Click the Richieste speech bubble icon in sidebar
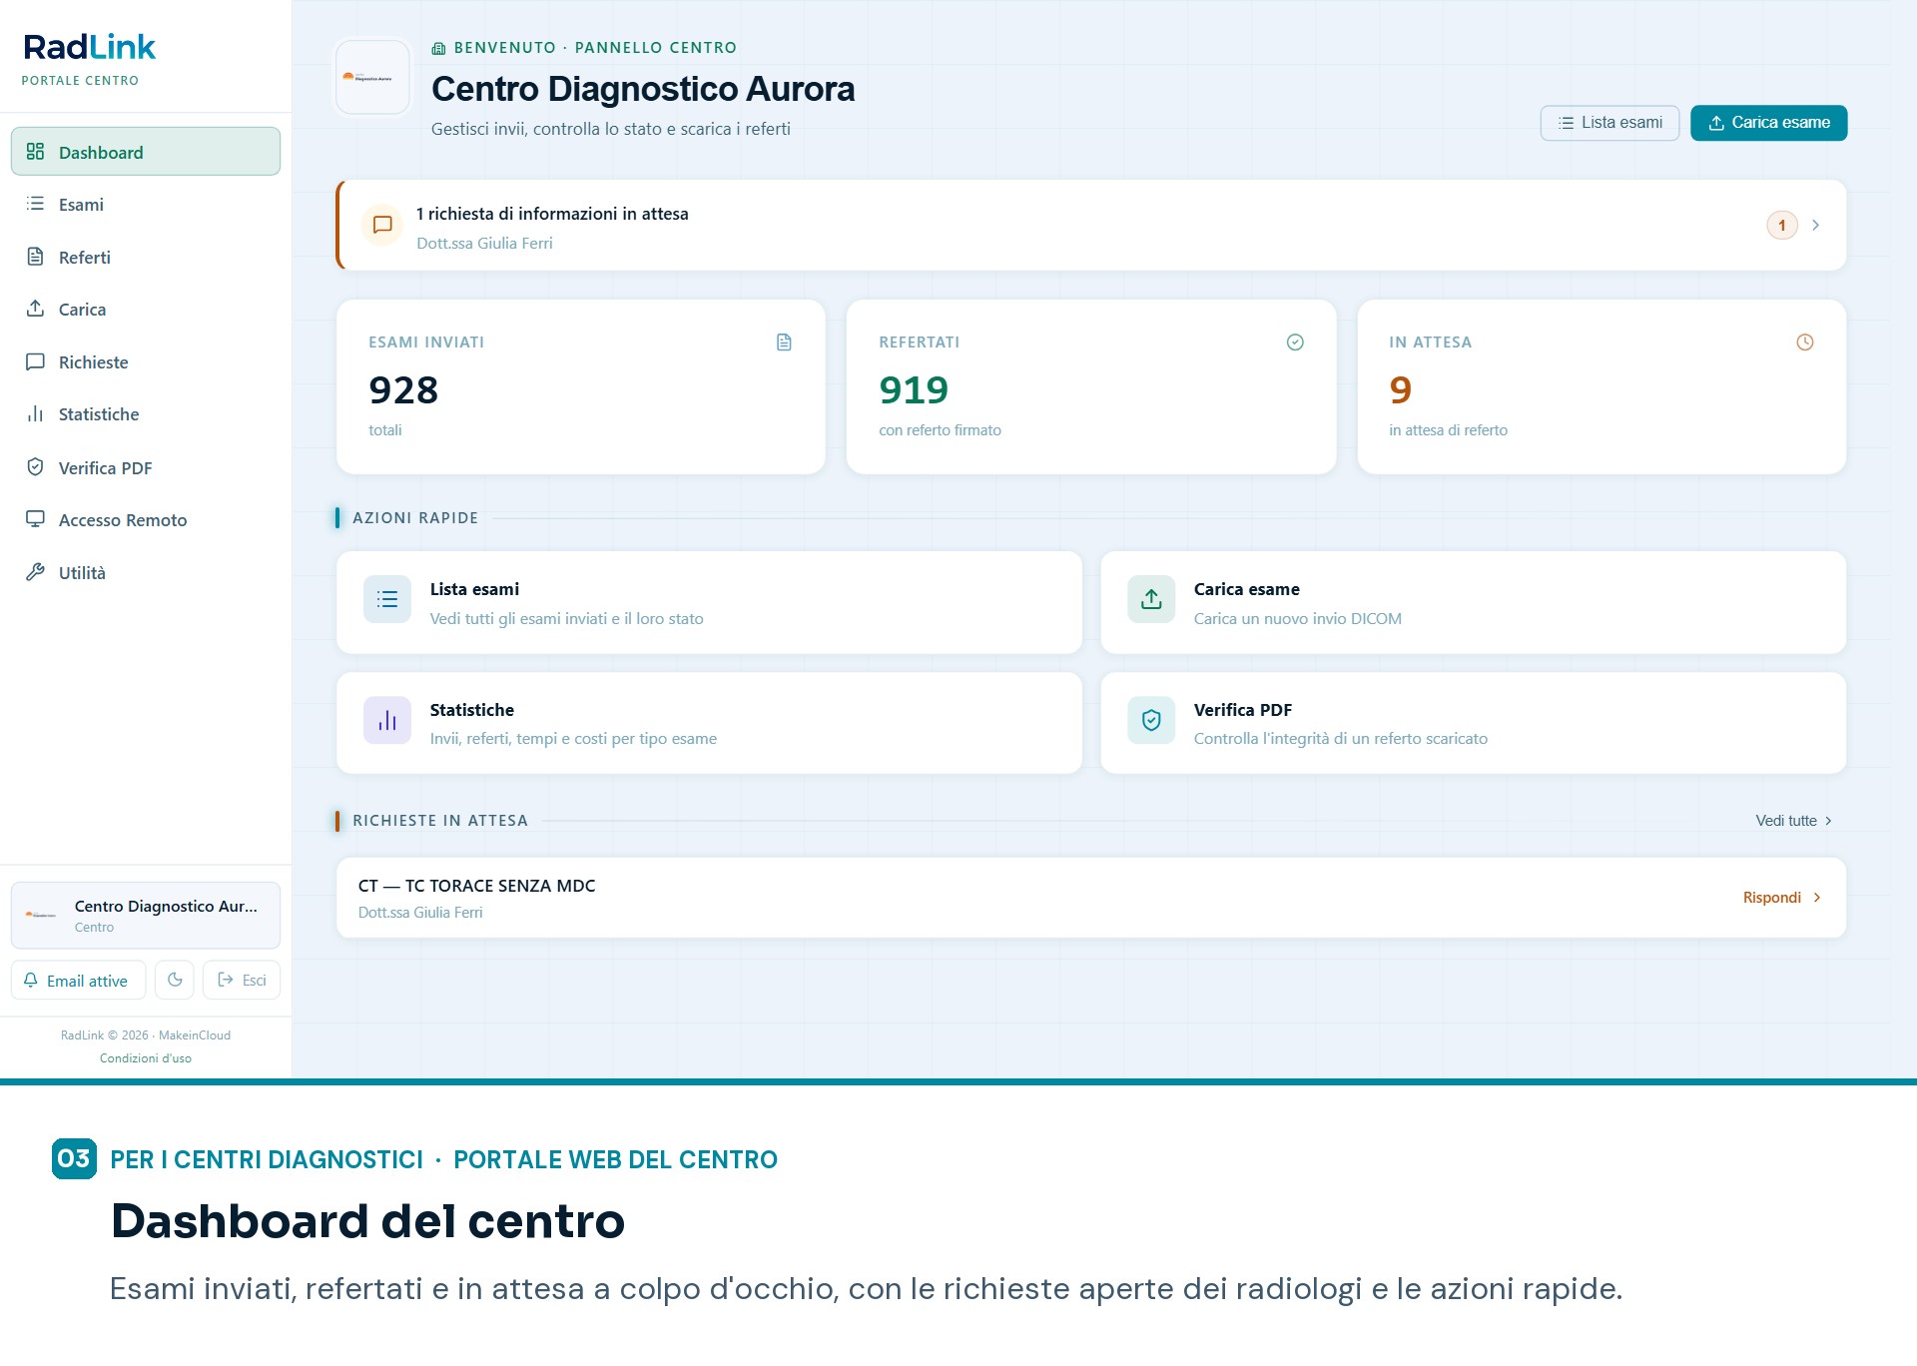The width and height of the screenshot is (1917, 1366). pyautogui.click(x=36, y=361)
